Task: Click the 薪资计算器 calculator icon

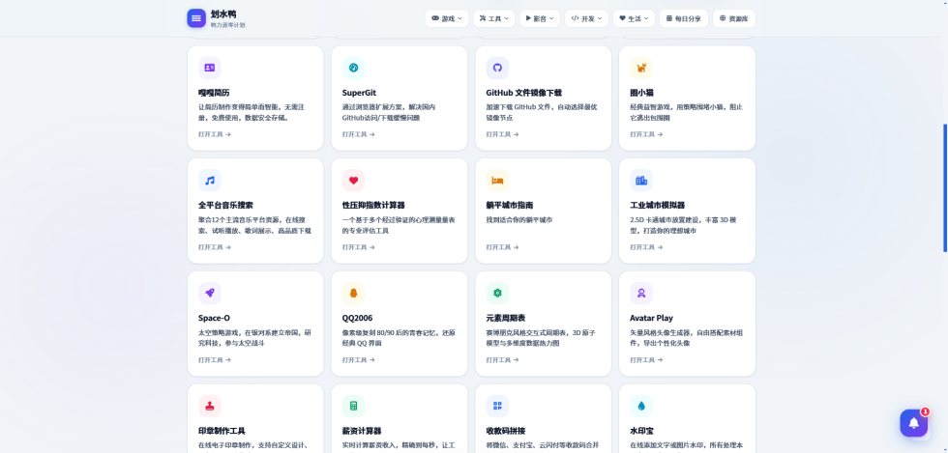Action: 354,406
